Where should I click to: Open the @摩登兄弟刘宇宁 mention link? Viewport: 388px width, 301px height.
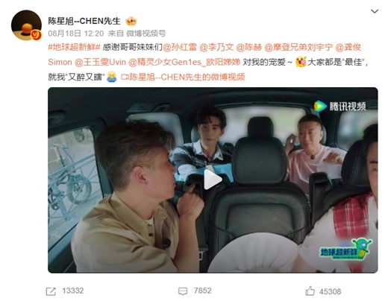point(298,47)
